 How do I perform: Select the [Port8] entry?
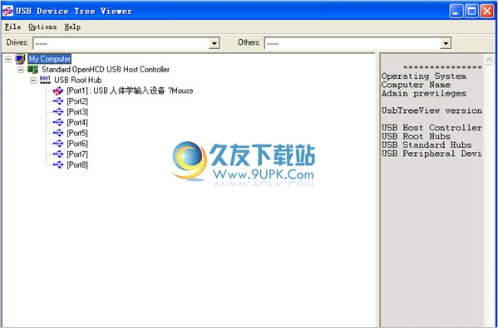pyautogui.click(x=77, y=165)
